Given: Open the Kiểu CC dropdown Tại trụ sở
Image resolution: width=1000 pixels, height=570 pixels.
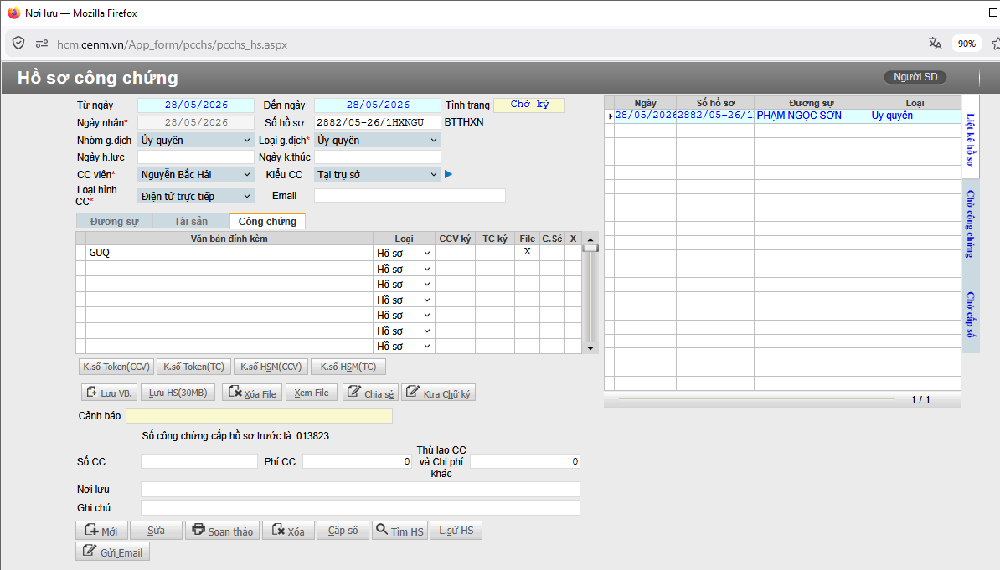Looking at the screenshot, I should [x=377, y=175].
